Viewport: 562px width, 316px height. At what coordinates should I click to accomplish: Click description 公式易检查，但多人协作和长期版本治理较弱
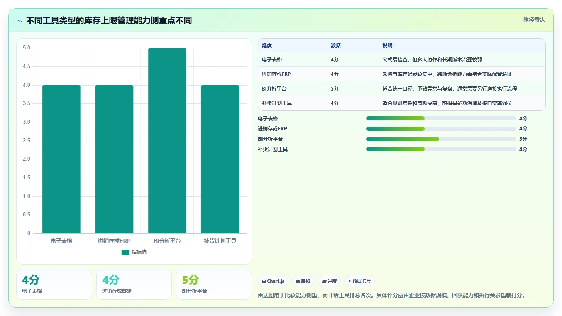point(432,60)
